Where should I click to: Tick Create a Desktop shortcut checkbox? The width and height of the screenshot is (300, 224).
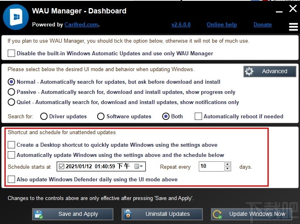(x=11, y=145)
